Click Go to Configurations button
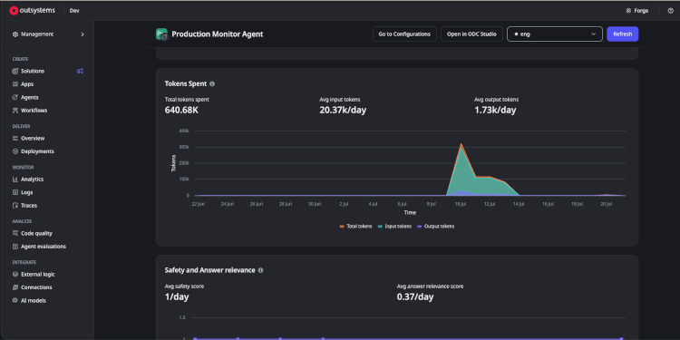This screenshot has width=680, height=340. tap(404, 34)
